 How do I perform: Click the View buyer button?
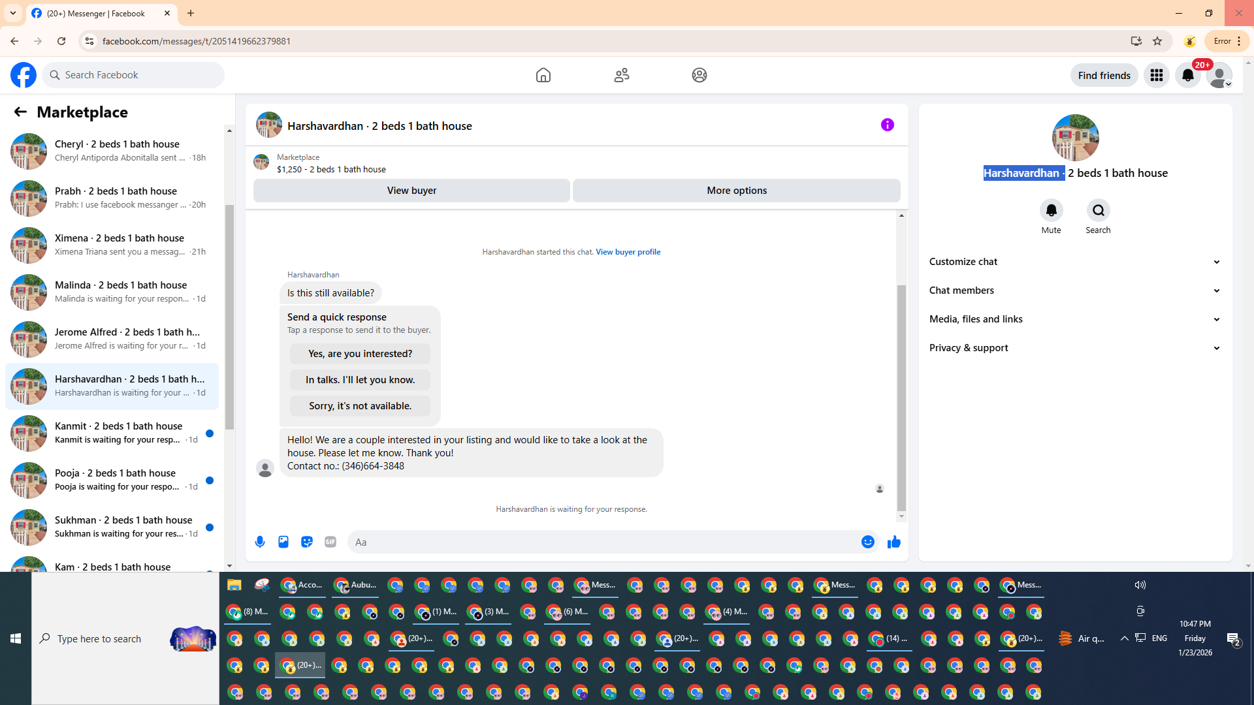(x=411, y=191)
